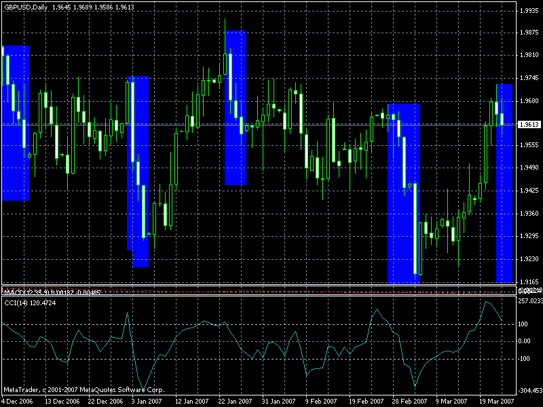Click the 1.9935 price scale label
The image size is (543, 407).
[x=529, y=11]
